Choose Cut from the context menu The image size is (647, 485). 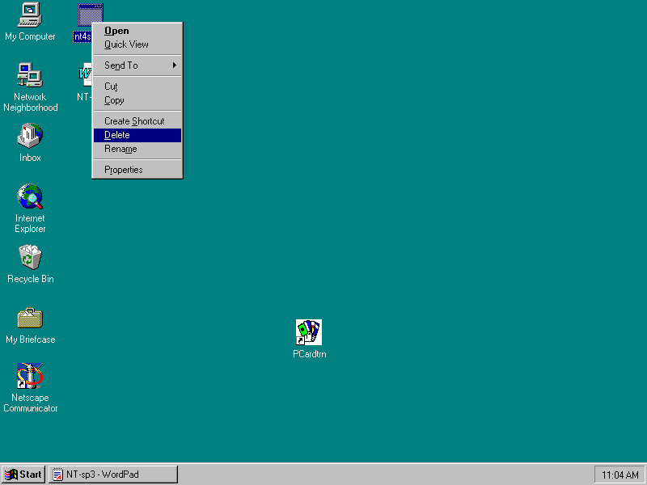111,86
